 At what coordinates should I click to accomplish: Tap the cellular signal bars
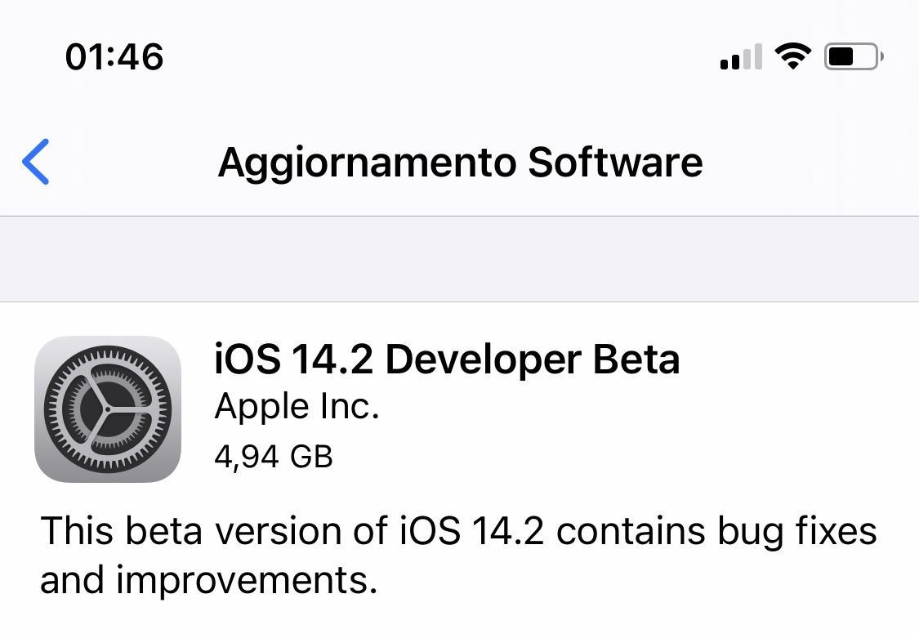point(742,57)
